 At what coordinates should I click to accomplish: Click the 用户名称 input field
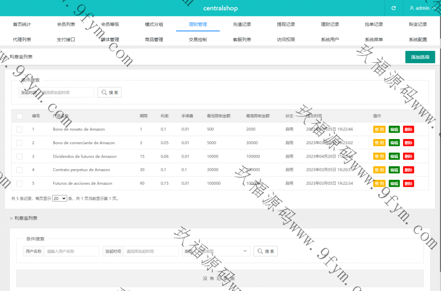pos(71,251)
